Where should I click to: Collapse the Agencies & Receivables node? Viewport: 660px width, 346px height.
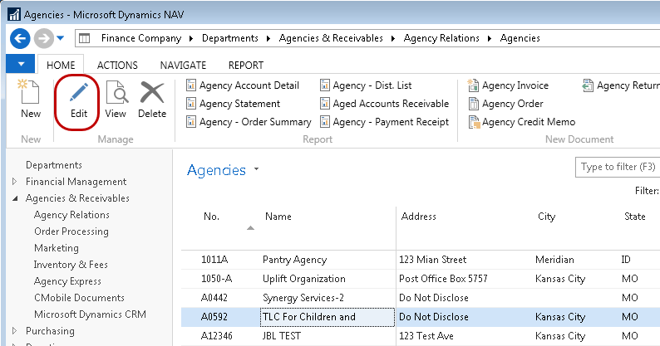(14, 199)
